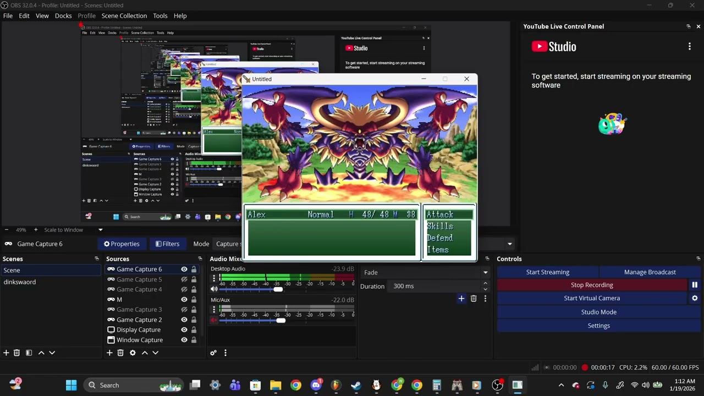The height and width of the screenshot is (396, 704).
Task: Move selected scene up
Action: click(41, 353)
